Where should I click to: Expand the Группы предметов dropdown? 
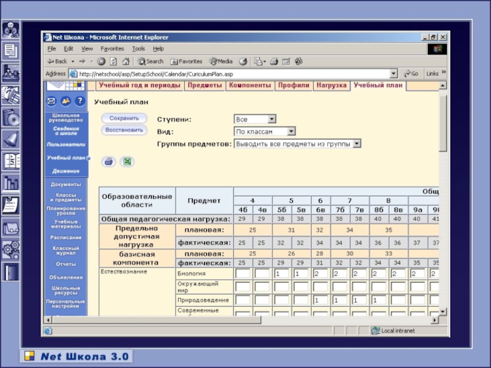pyautogui.click(x=298, y=144)
